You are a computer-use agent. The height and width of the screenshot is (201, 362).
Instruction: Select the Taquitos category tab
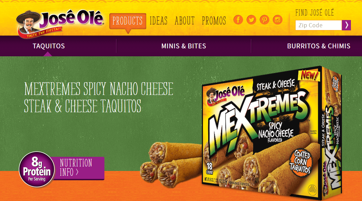[49, 46]
